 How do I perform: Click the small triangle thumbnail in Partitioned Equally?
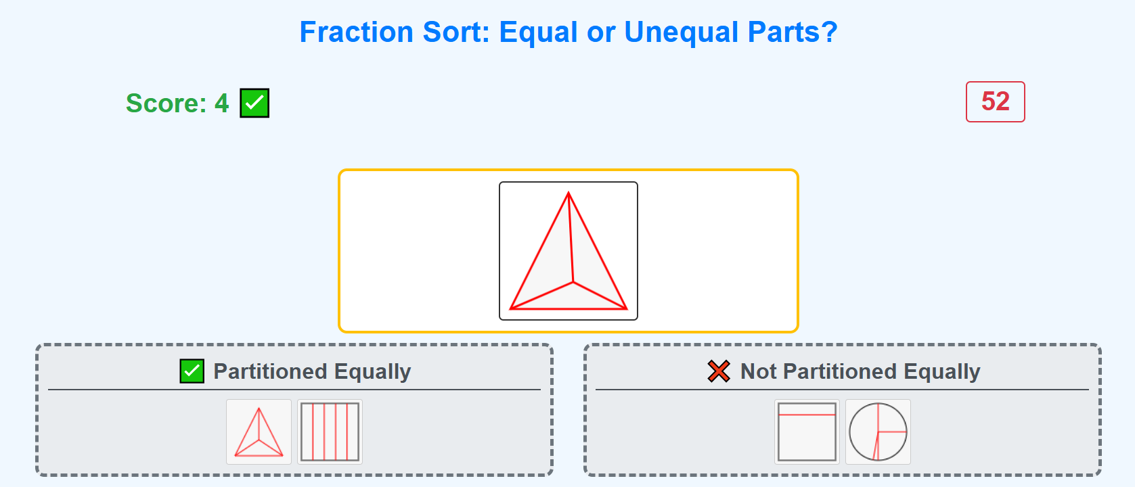pos(259,432)
